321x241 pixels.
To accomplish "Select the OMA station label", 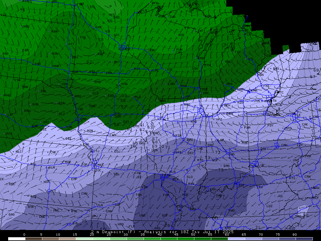I will pos(83,119).
